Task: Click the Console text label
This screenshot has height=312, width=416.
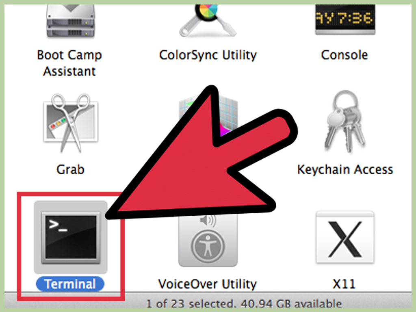Action: click(x=344, y=55)
